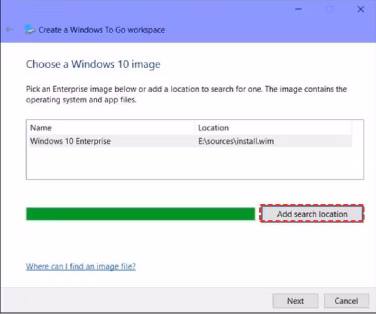Minimize the Windows To Go wizard window
Screen dimensions: 376x314
tap(298, 9)
